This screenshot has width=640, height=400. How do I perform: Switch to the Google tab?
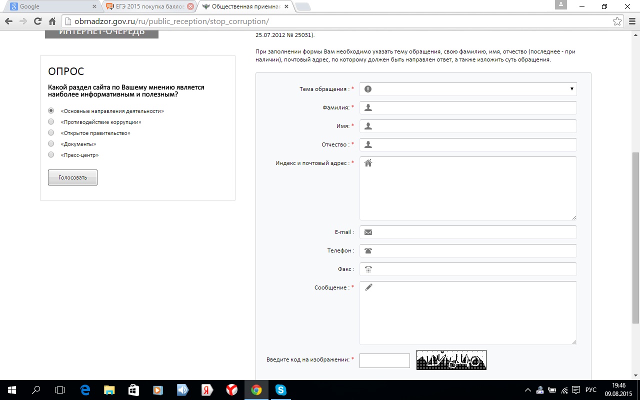52,7
